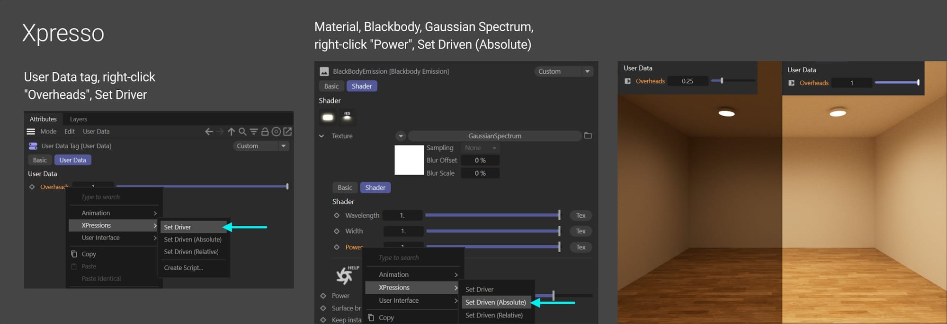
Task: Click the User Data Tag icon
Action: click(x=33, y=146)
